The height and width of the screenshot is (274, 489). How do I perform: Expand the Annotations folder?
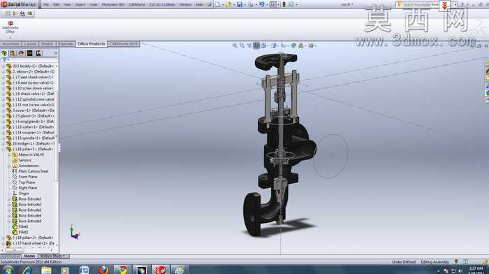9,166
